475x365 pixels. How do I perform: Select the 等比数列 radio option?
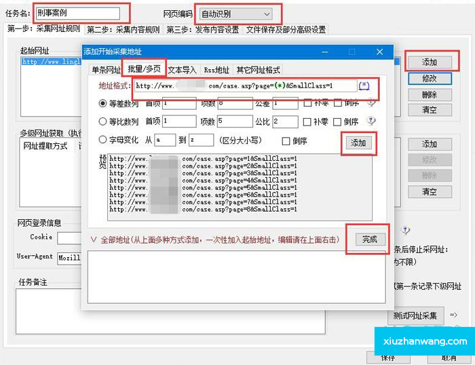103,122
